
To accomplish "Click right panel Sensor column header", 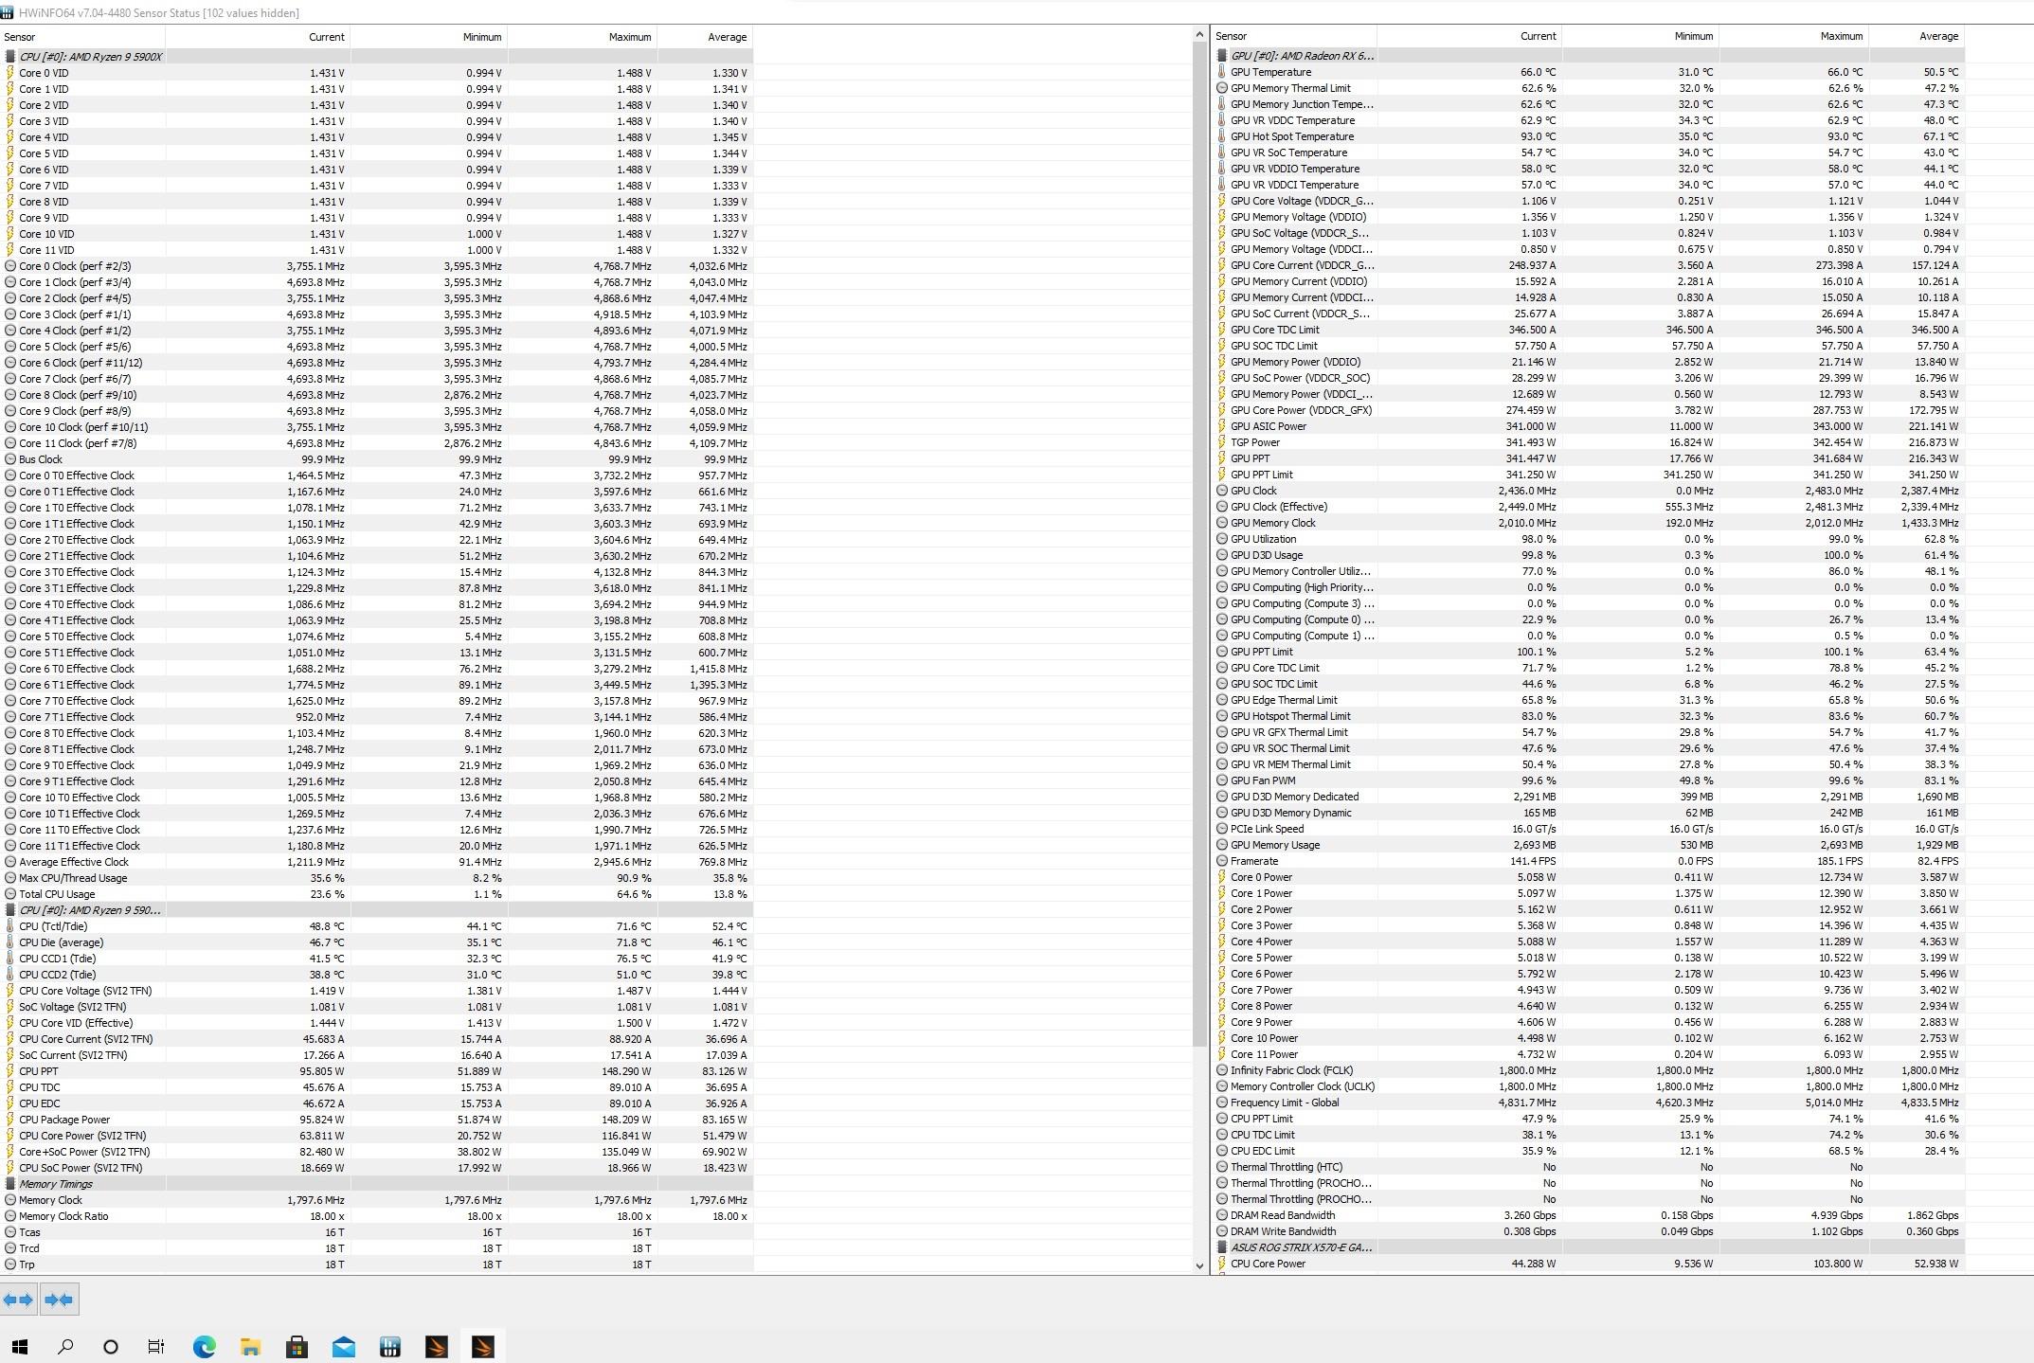I will click(x=1294, y=36).
